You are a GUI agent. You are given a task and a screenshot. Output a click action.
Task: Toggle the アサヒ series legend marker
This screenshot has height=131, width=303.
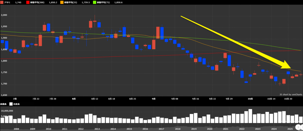[3, 3]
